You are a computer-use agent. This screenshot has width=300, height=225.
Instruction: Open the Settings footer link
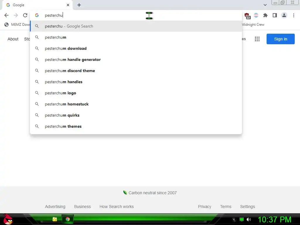247,207
